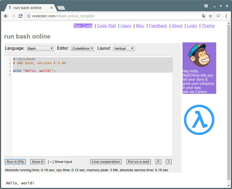This screenshot has height=189, width=232.
Task: Click the Run Code navigation link
Action: click(x=83, y=26)
